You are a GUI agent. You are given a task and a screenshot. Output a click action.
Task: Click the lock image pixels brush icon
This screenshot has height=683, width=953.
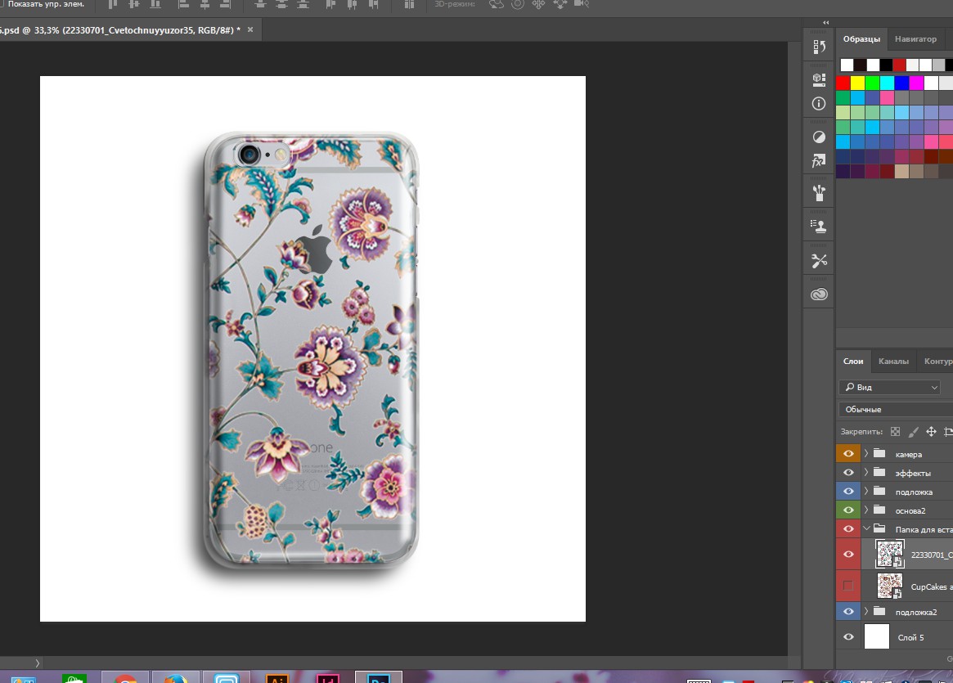[x=913, y=431]
